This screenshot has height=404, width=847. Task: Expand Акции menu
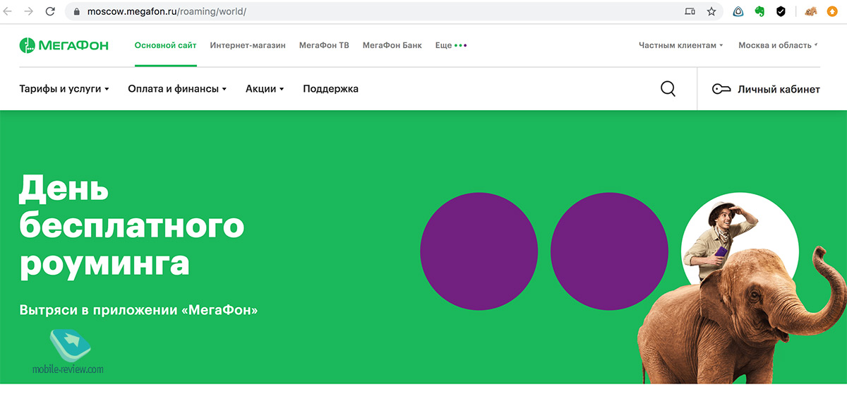point(265,89)
